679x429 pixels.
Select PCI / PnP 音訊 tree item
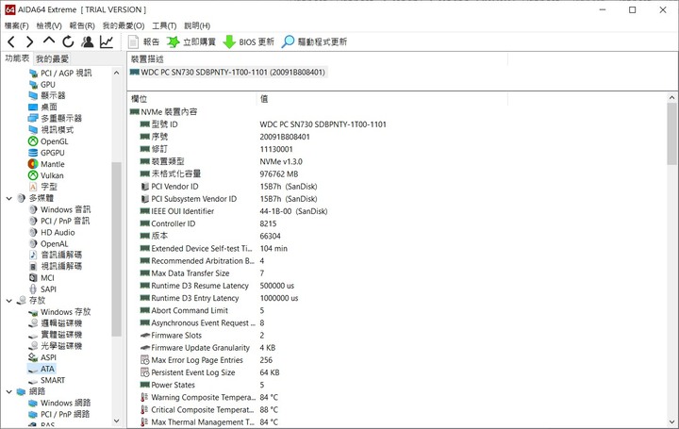click(x=59, y=221)
